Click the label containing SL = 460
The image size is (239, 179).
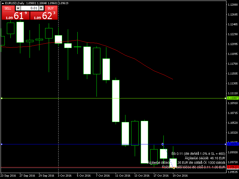(198, 154)
